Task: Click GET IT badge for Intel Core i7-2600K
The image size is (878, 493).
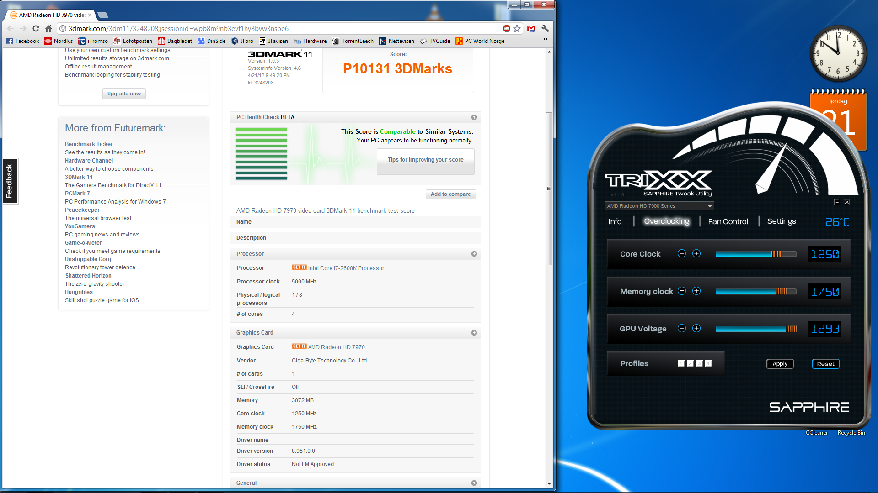Action: pyautogui.click(x=299, y=267)
